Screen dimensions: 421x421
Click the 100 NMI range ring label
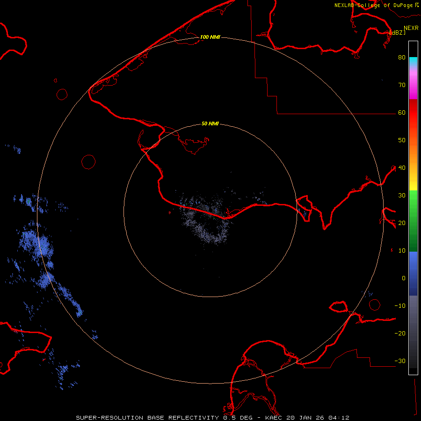[x=210, y=37]
